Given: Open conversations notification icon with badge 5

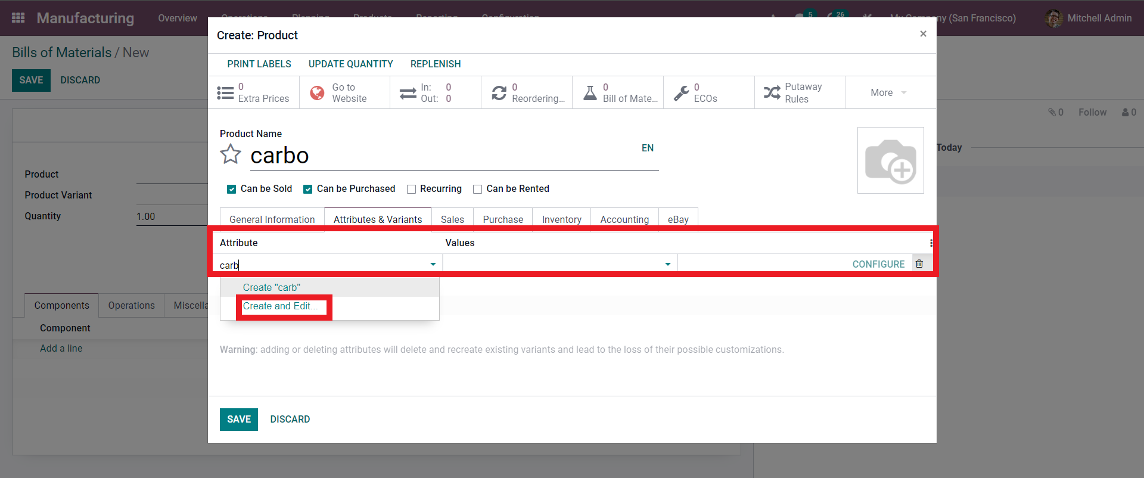Looking at the screenshot, I should [x=803, y=17].
